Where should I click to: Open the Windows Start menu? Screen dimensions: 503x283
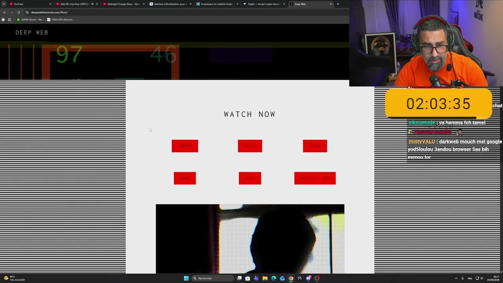(x=186, y=278)
